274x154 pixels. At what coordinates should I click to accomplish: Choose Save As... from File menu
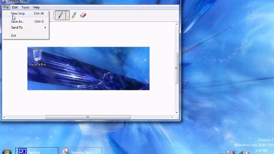(x=26, y=21)
